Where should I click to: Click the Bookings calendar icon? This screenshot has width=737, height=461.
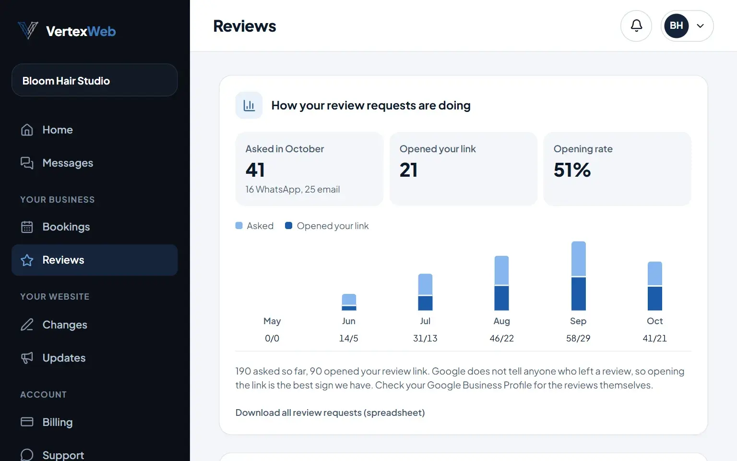click(x=27, y=227)
